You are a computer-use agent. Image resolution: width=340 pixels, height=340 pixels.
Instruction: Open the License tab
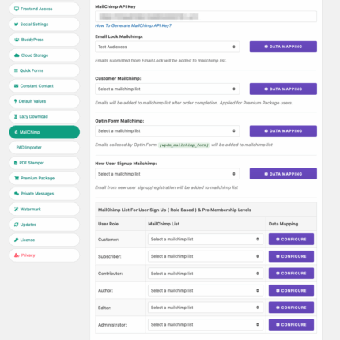tap(44, 240)
